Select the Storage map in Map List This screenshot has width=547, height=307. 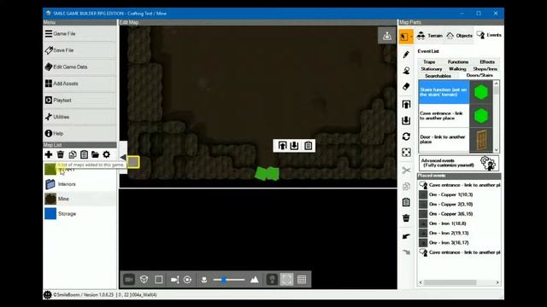click(x=79, y=214)
